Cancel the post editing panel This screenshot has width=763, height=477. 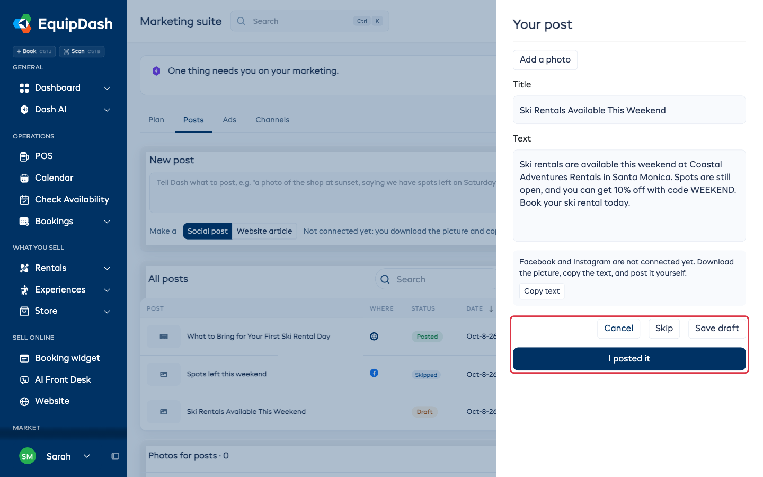[618, 329]
